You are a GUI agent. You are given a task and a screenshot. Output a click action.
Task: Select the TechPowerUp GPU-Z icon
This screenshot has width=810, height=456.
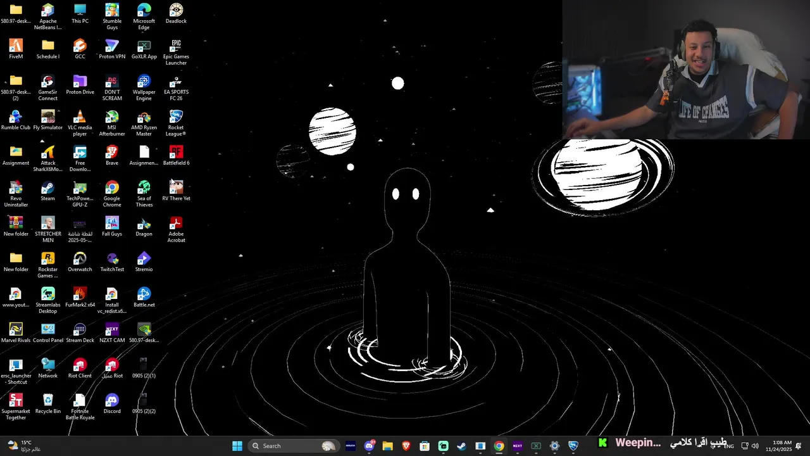click(x=80, y=194)
